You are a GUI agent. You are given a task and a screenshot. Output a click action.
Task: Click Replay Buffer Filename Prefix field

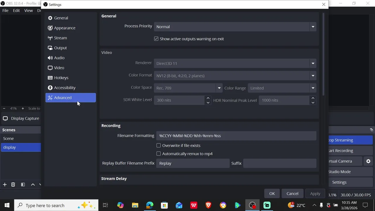[x=193, y=163]
